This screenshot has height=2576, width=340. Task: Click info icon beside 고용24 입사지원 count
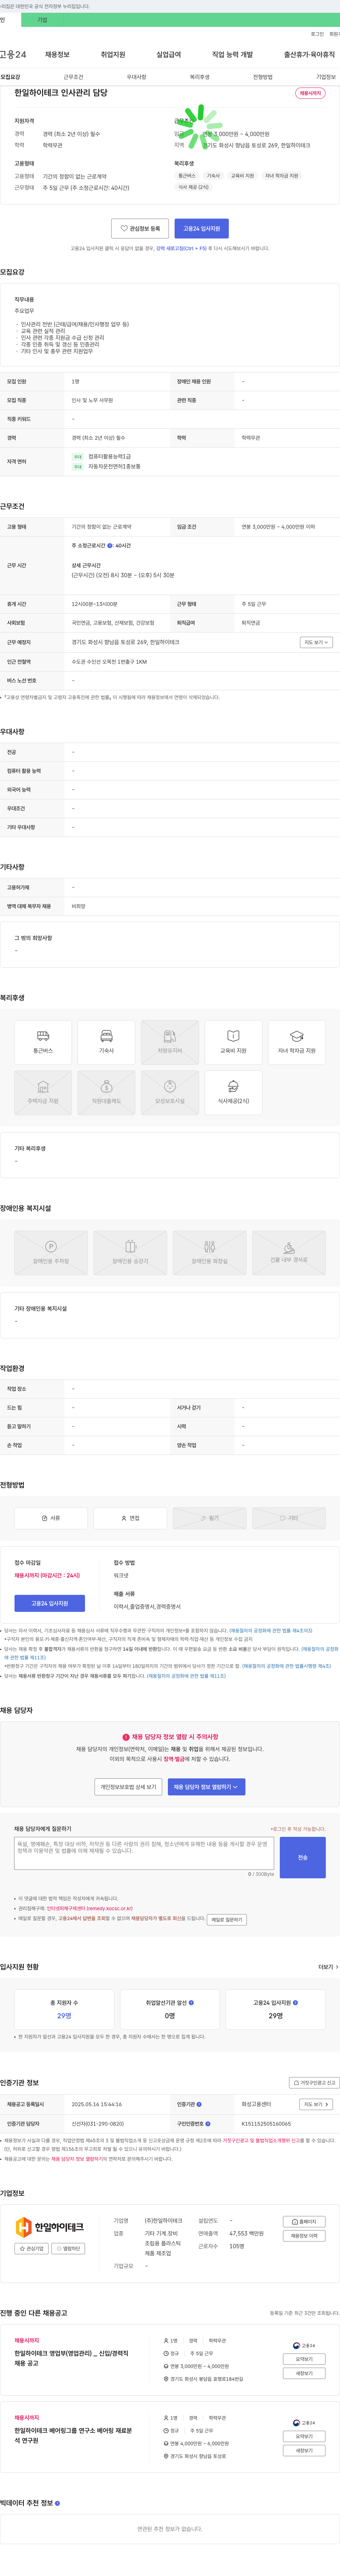coord(295,2003)
